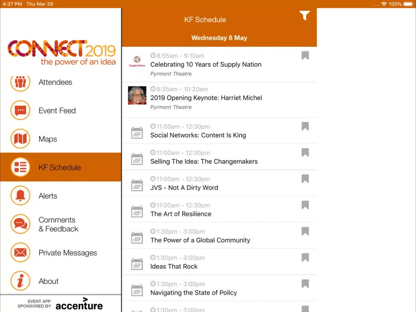Viewport: 416px width, 312px height.
Task: Bookmark JVS - Not A Dirty Word
Action: pos(305,179)
